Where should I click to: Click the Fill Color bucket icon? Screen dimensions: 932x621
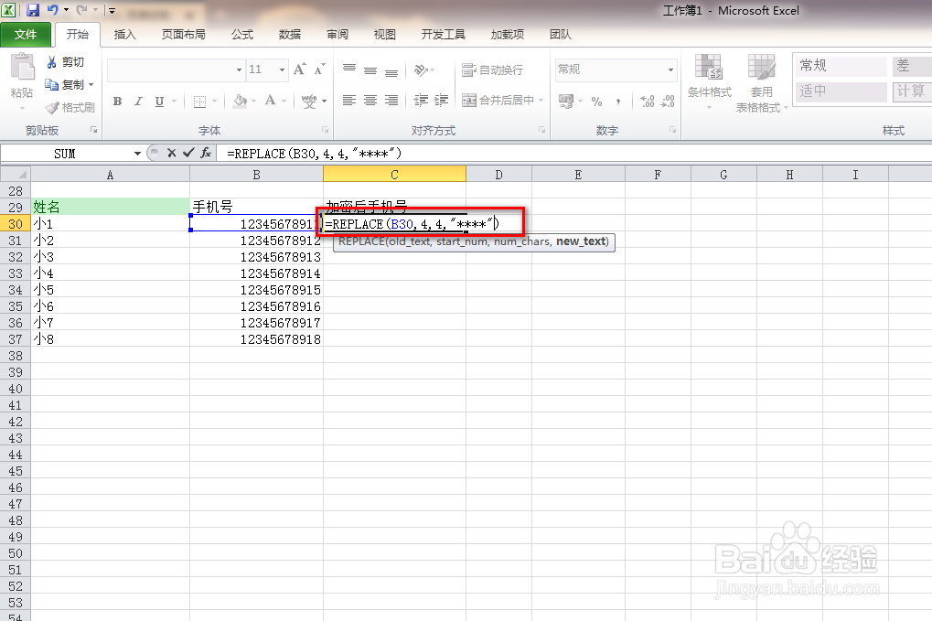(241, 101)
